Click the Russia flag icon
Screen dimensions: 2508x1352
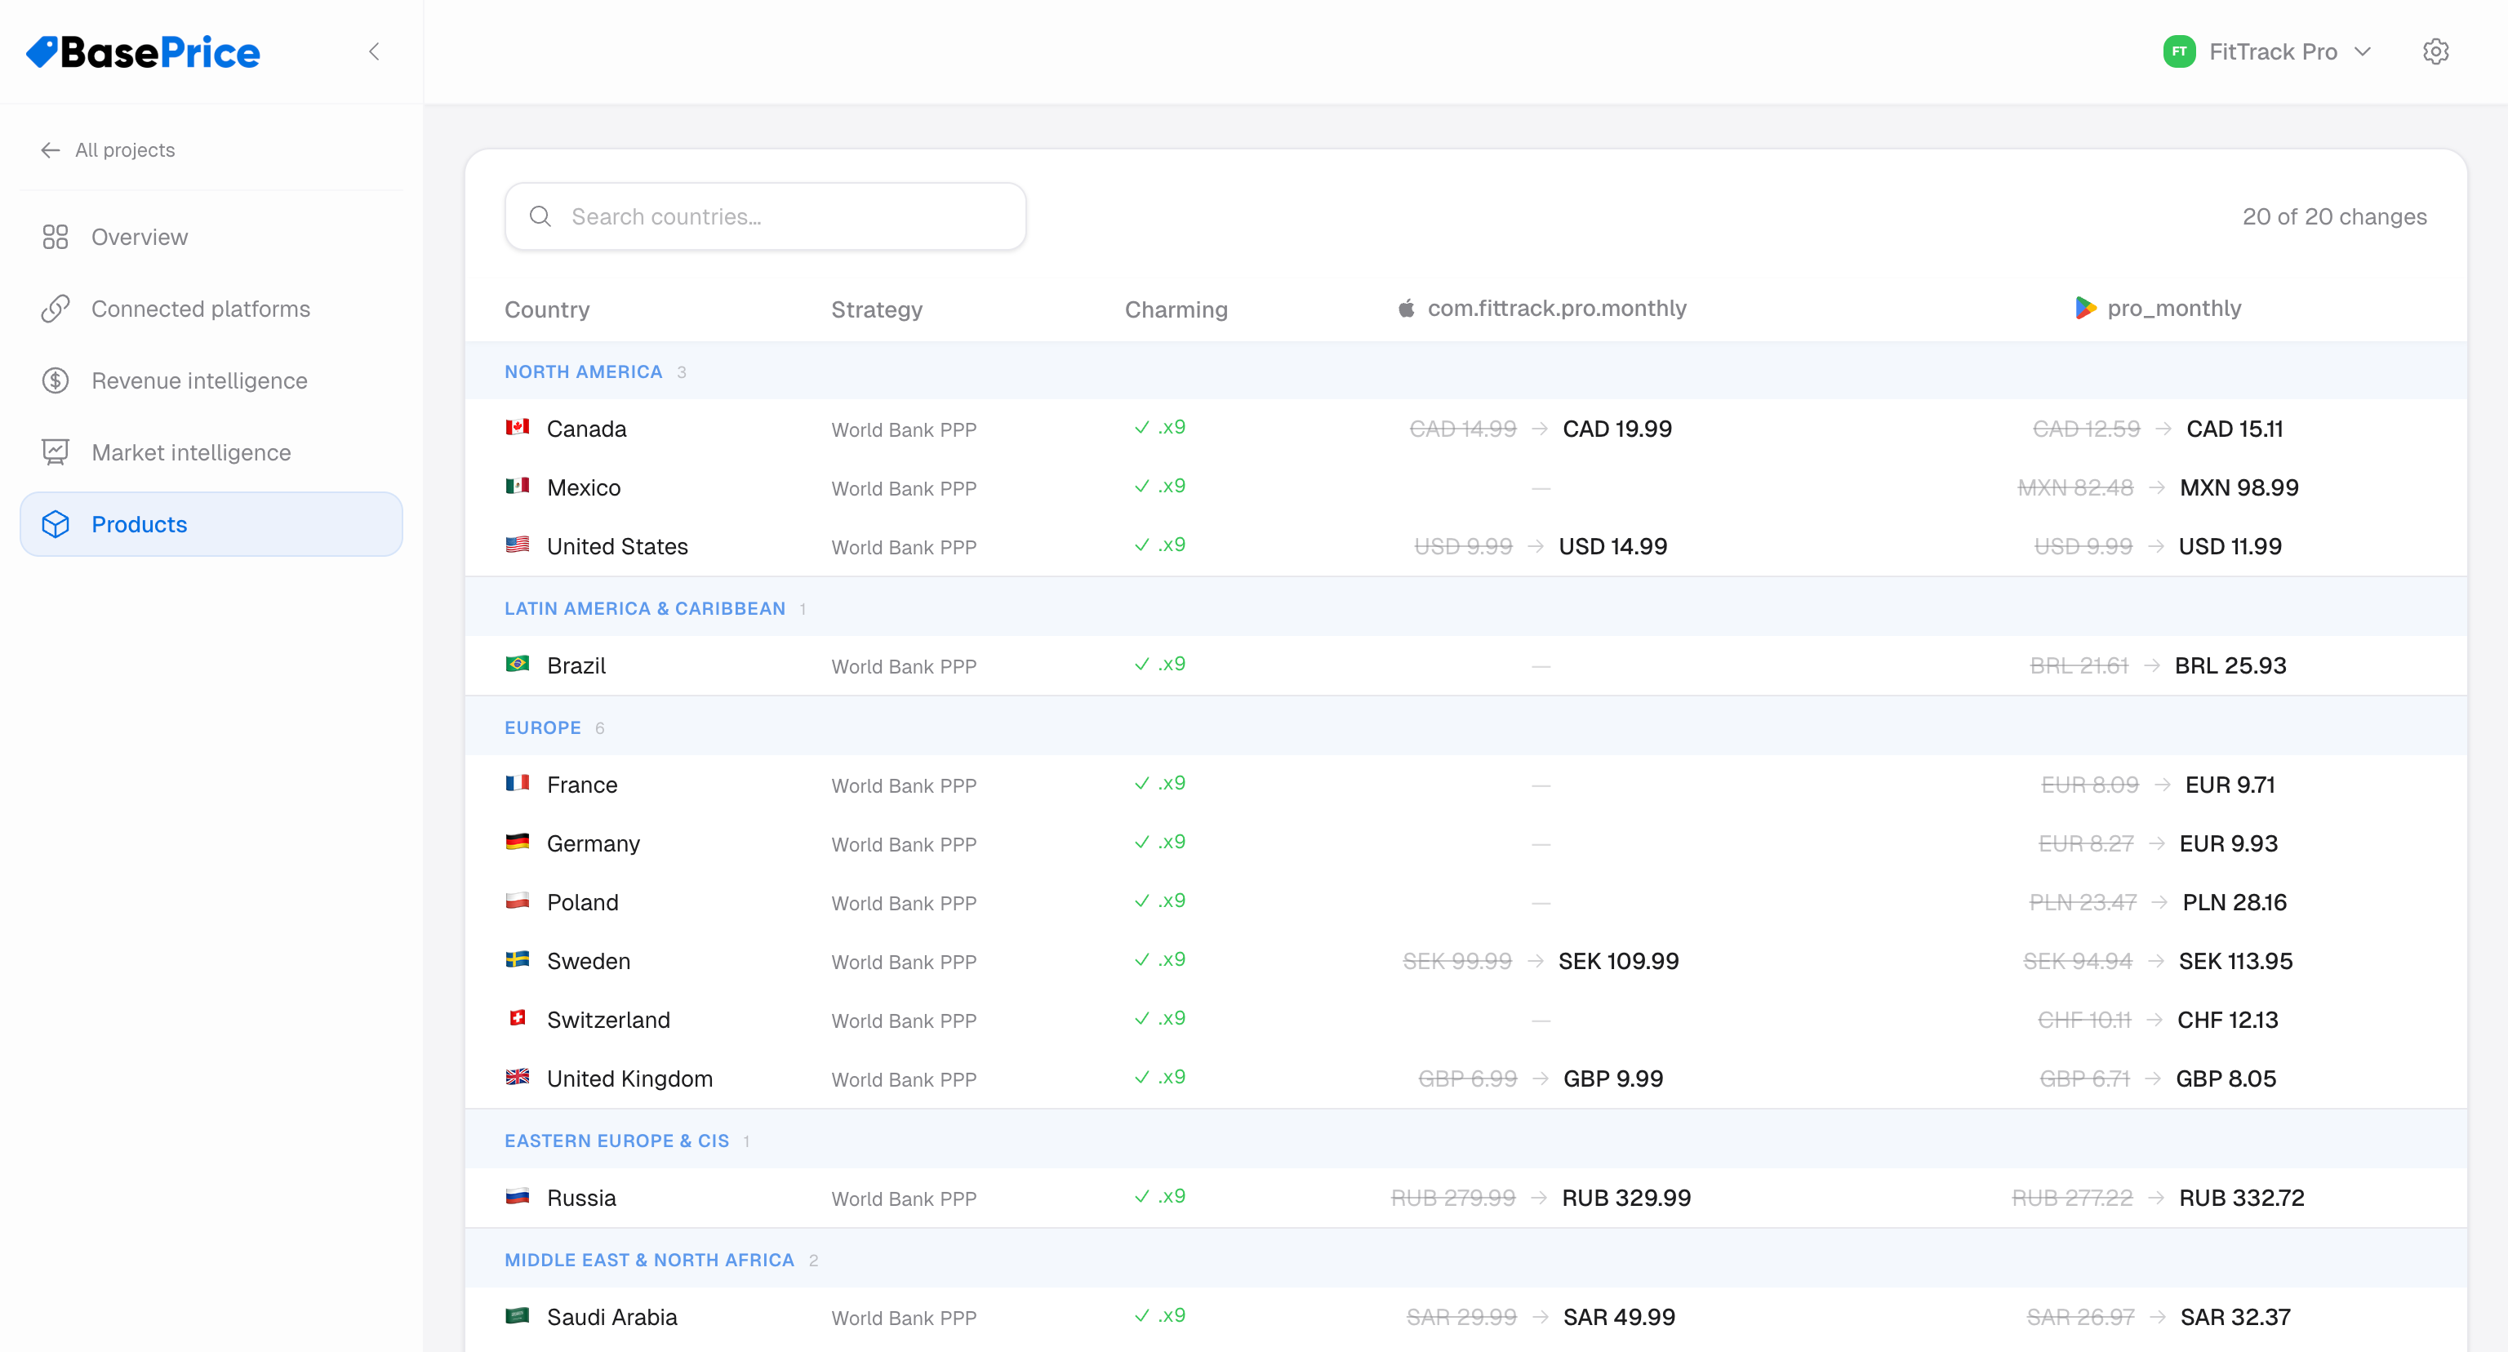517,1196
